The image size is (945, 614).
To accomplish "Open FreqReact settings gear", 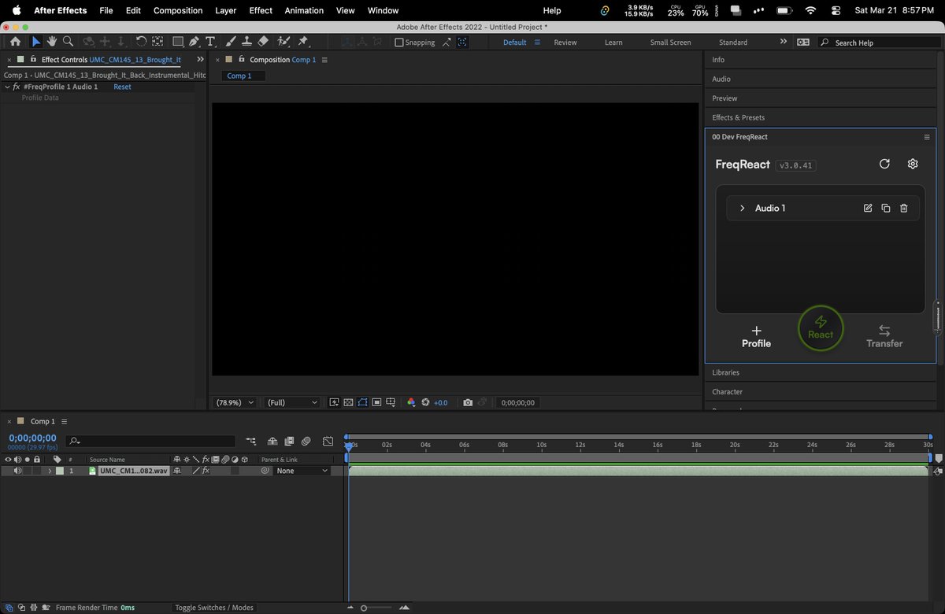I will [913, 164].
